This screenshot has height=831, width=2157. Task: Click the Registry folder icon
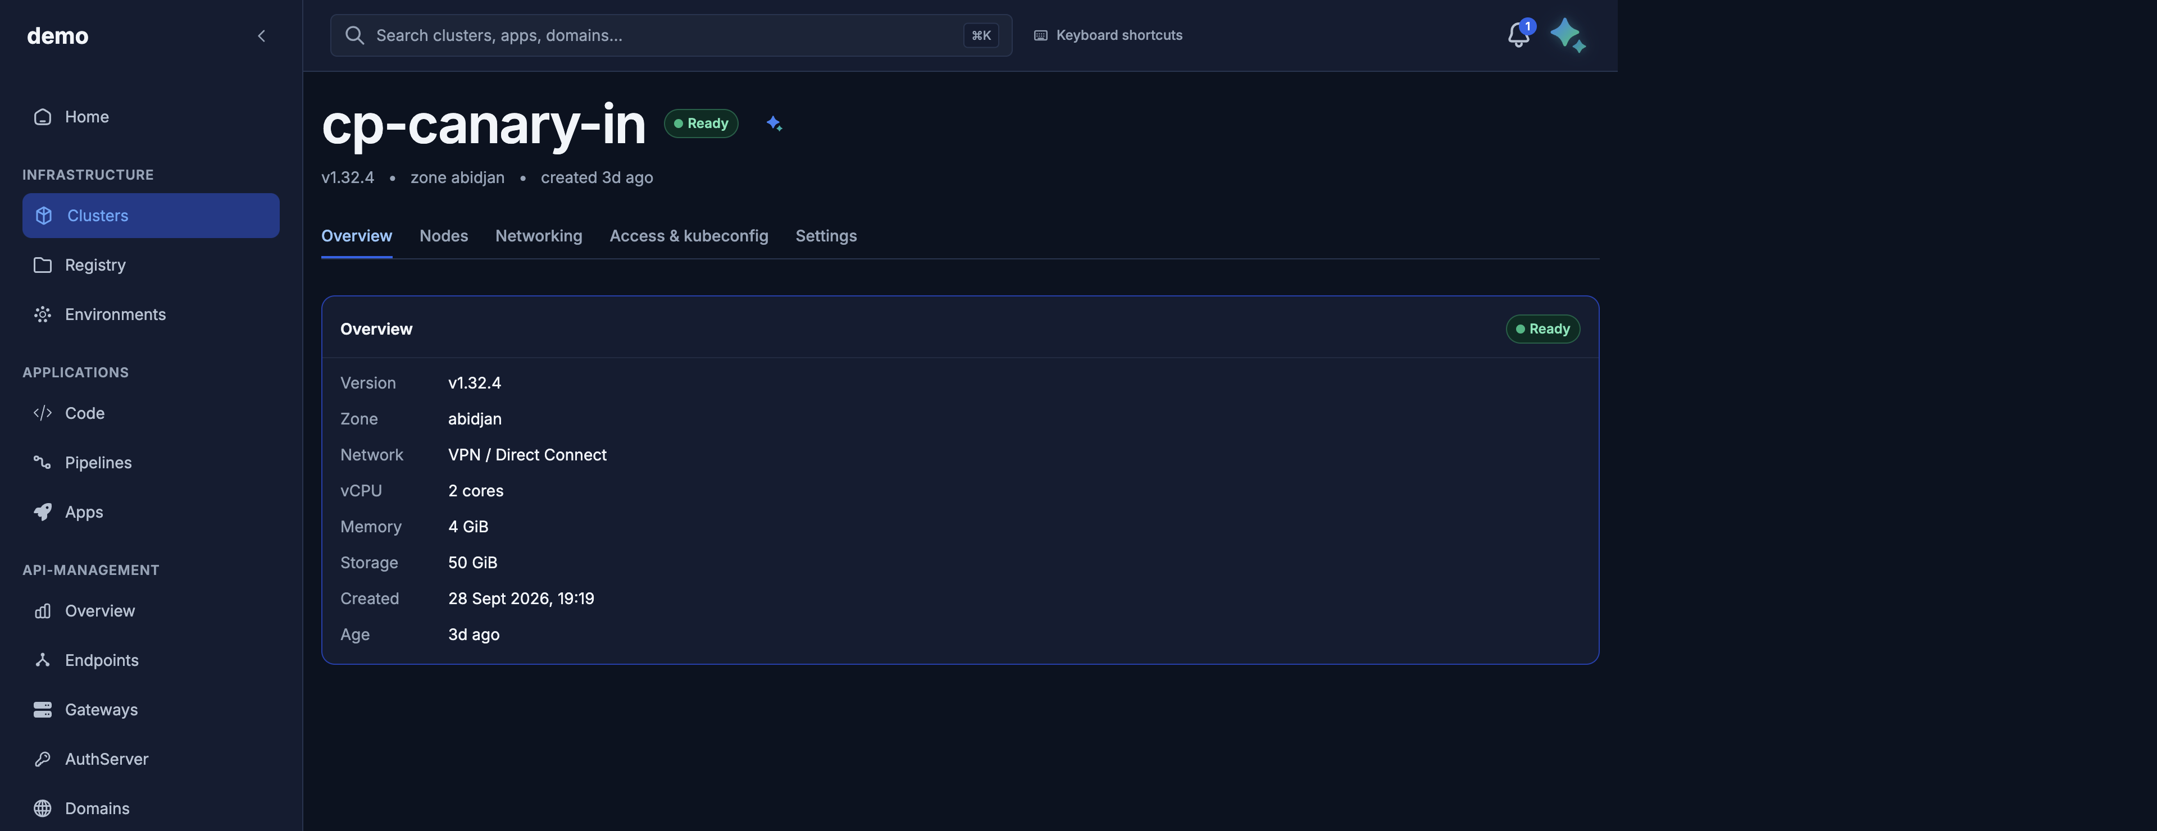coord(43,264)
